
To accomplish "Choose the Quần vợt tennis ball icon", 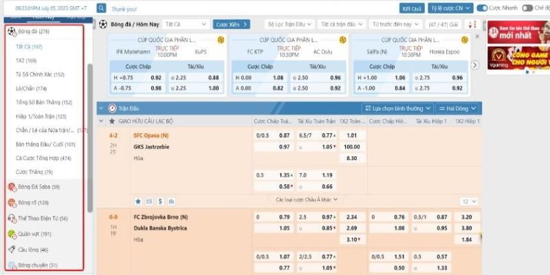I will 12,234.
